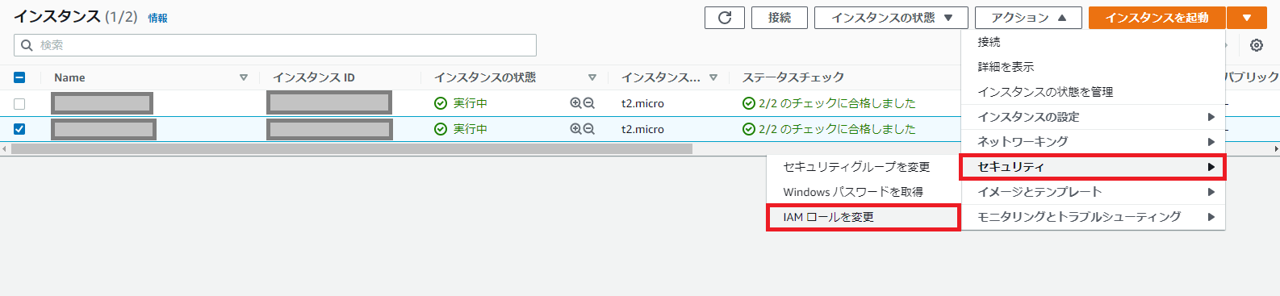Uncheck the second instance row checkbox

[x=19, y=129]
